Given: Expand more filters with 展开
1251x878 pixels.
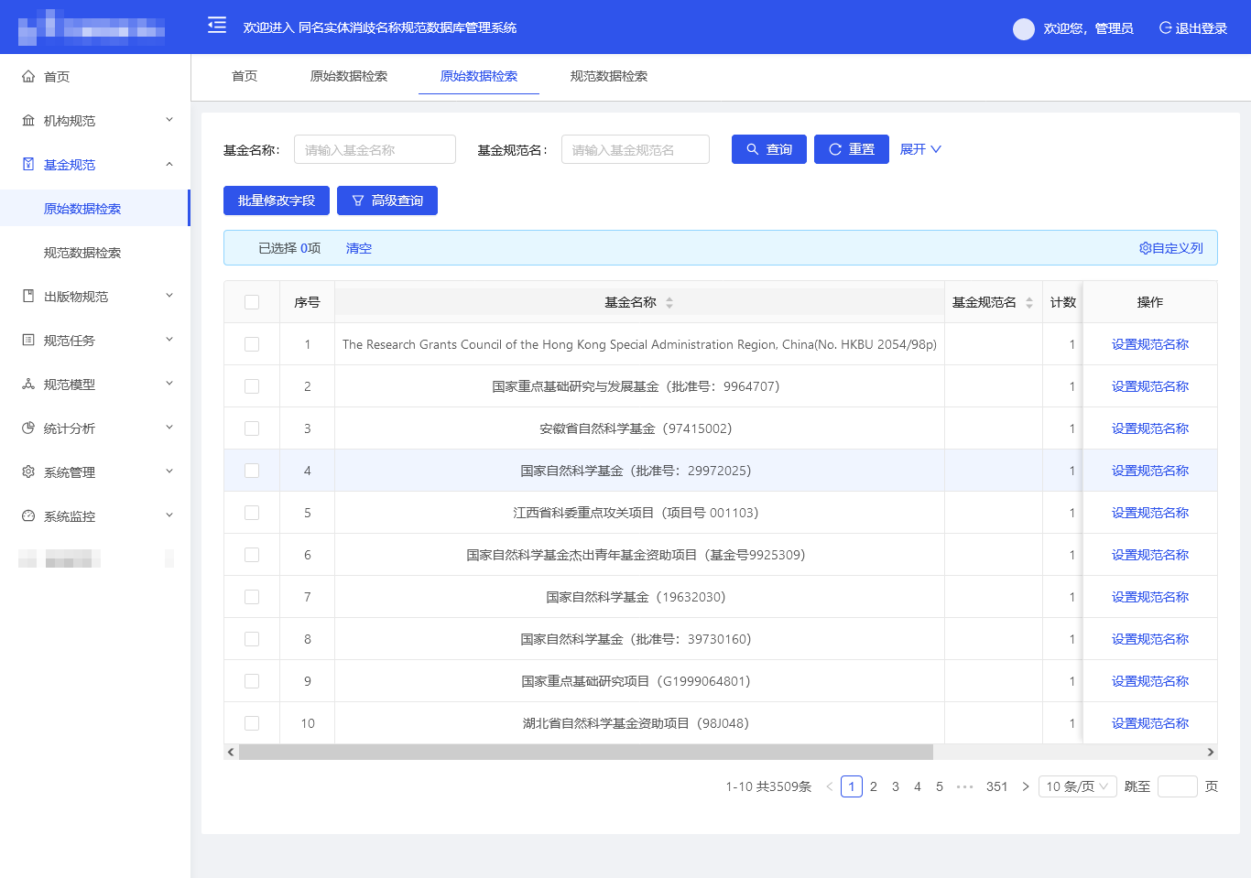Looking at the screenshot, I should [x=919, y=149].
